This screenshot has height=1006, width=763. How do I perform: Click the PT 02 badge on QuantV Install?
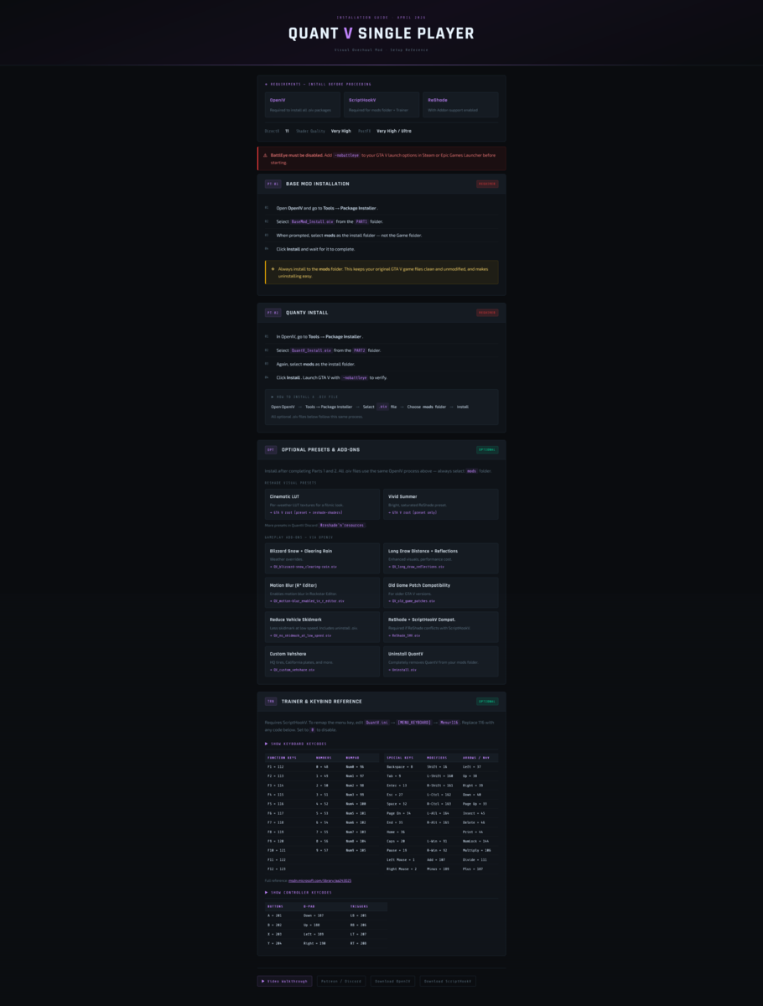(x=272, y=313)
